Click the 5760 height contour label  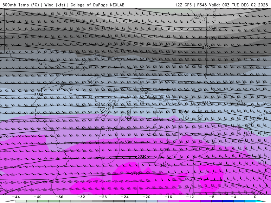[x=135, y=173]
